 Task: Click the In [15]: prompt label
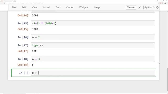(x=24, y=23)
